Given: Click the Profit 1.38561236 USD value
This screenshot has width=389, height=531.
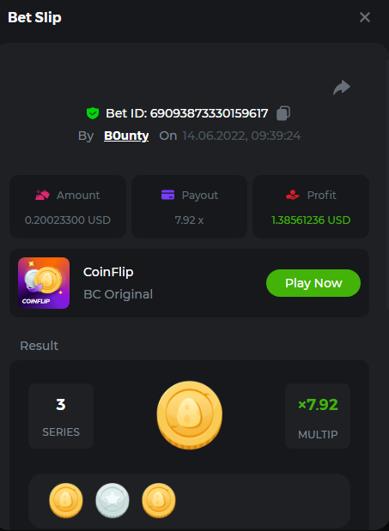Looking at the screenshot, I should [311, 220].
